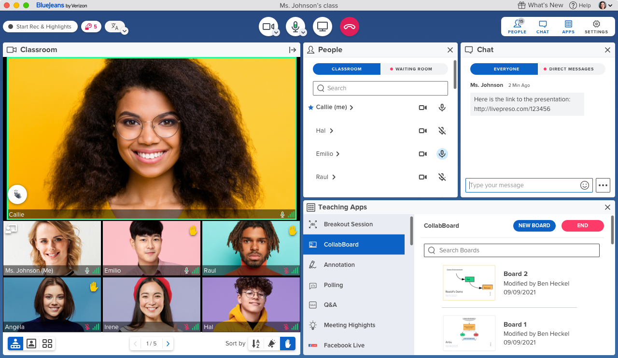
Task: Open the Breakout Session tool
Action: point(348,224)
